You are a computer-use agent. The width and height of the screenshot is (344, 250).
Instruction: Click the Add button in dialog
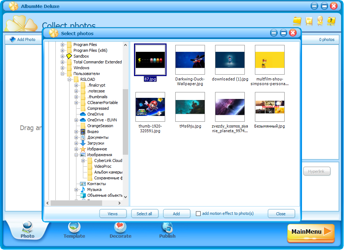click(177, 213)
